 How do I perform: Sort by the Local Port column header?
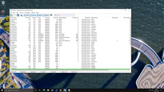55,18
